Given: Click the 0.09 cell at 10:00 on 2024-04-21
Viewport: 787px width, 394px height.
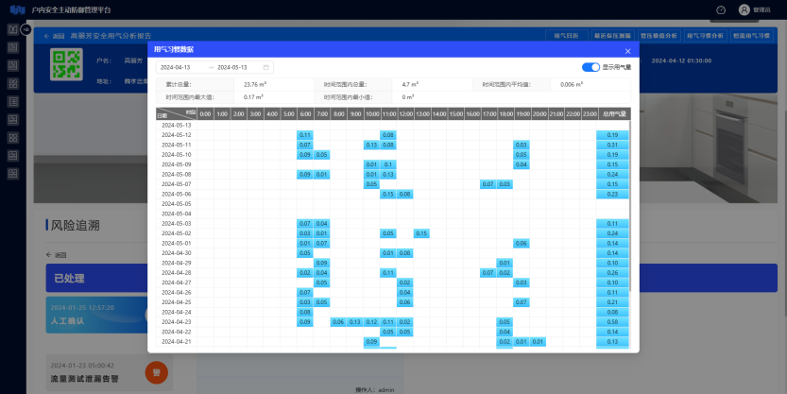Looking at the screenshot, I should click(x=371, y=342).
